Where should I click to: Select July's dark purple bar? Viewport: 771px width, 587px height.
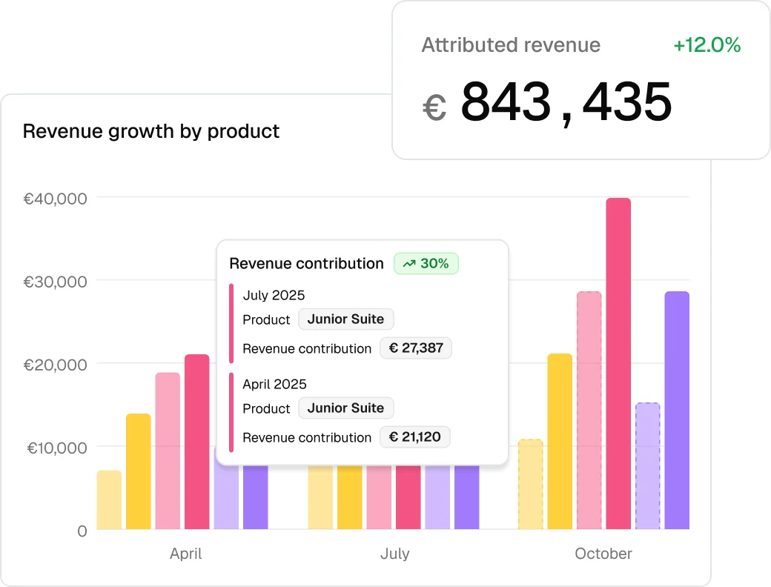[x=466, y=497]
